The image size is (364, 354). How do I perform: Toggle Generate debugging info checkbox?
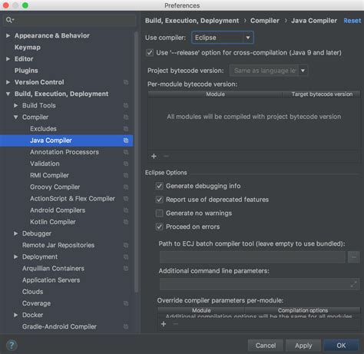159,186
